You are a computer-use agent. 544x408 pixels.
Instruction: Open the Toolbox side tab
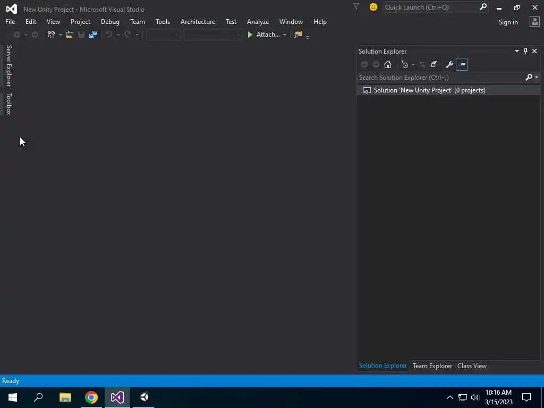(8, 104)
